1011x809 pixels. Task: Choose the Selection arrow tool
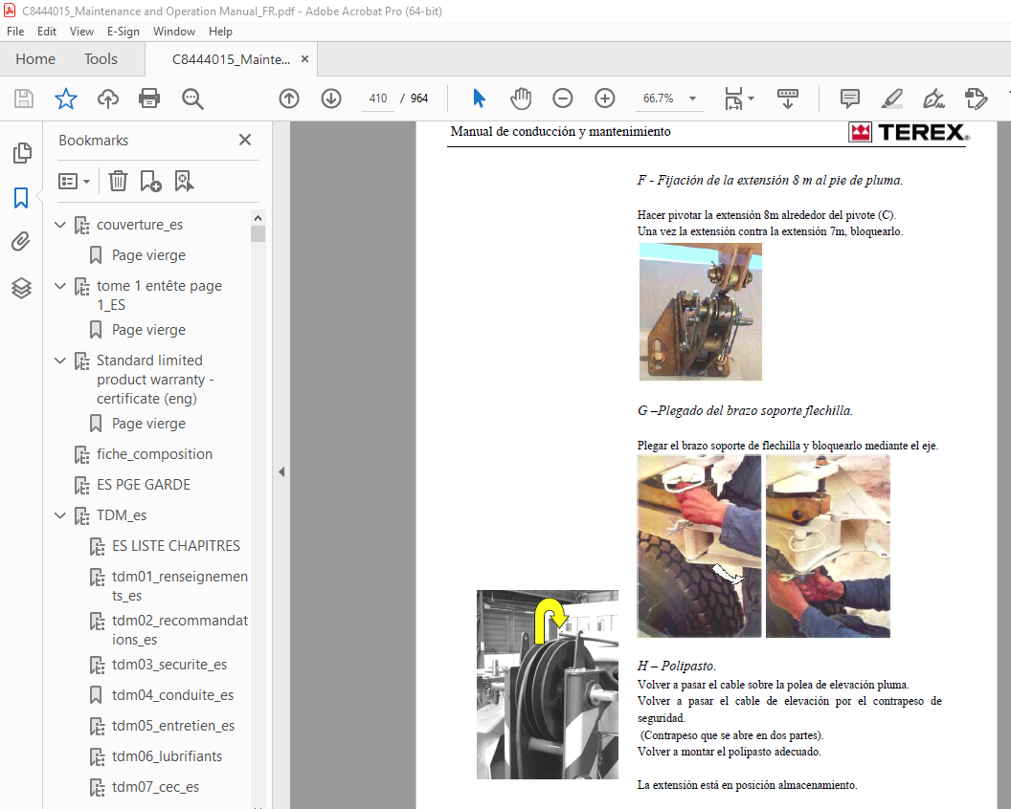point(479,98)
